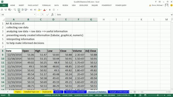Click the red Font Color A icon
The height and width of the screenshot is (97, 173).
tap(44, 10)
